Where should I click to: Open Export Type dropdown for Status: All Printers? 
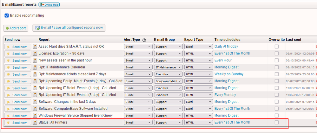coord(198,123)
